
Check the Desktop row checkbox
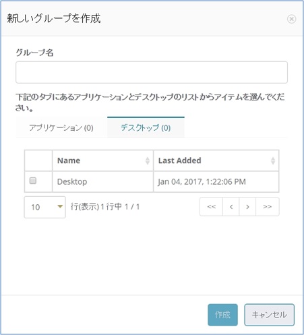(x=33, y=181)
